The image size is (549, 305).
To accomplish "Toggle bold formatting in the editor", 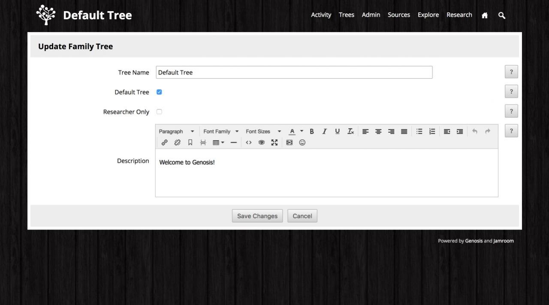I will point(312,132).
